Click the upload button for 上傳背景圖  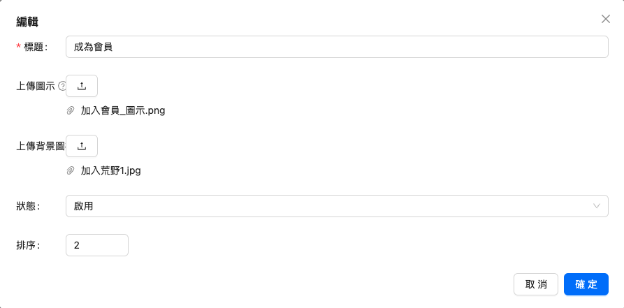coord(82,146)
